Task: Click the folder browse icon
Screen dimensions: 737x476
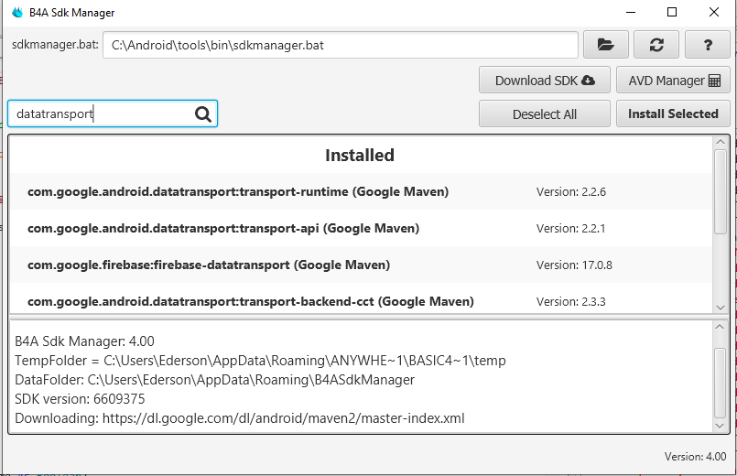Action: (x=605, y=44)
